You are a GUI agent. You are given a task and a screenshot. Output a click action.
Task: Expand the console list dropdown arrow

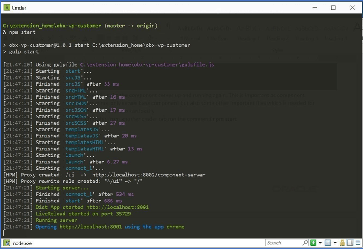(x=335, y=243)
